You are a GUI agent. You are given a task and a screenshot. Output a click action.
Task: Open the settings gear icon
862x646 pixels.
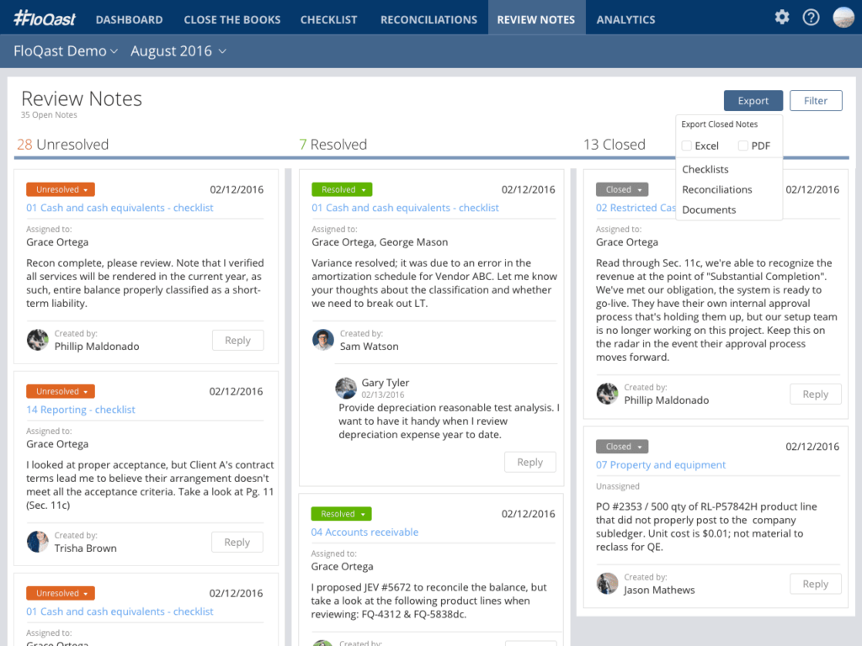[x=782, y=18]
